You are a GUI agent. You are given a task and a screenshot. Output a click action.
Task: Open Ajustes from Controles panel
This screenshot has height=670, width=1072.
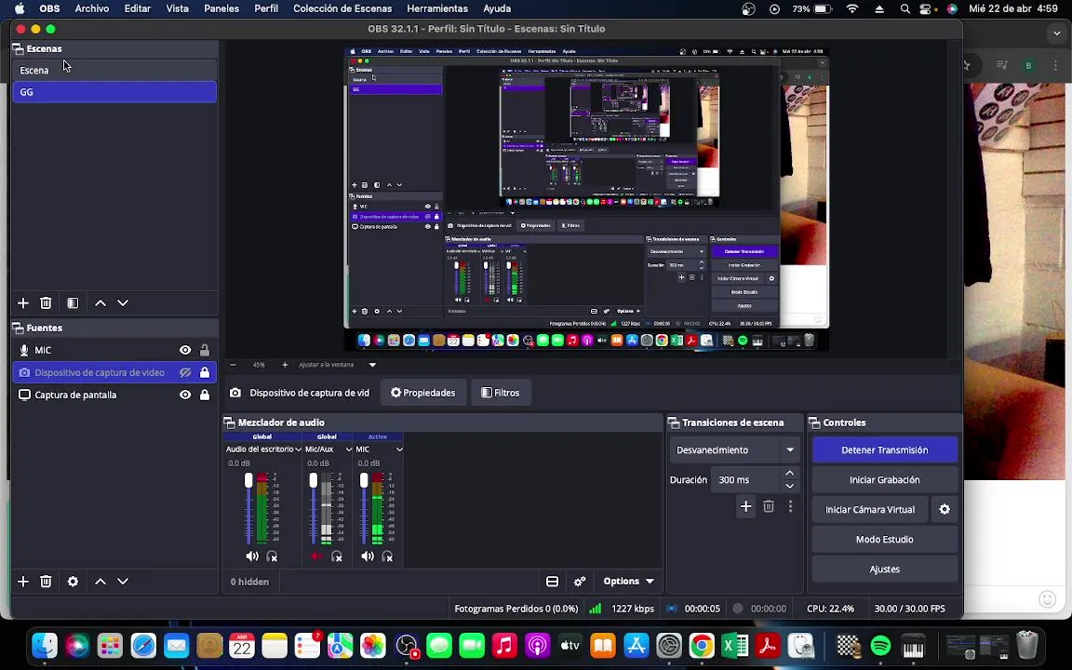coord(885,569)
